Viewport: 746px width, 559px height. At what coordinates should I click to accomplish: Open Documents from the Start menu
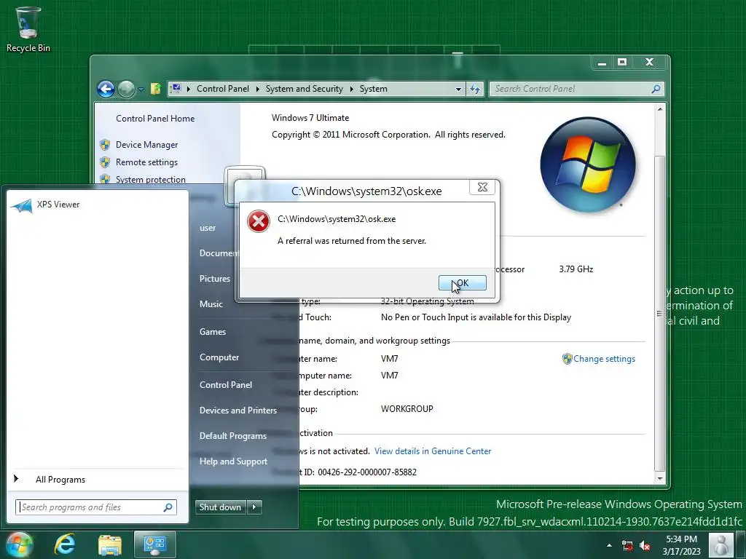219,253
